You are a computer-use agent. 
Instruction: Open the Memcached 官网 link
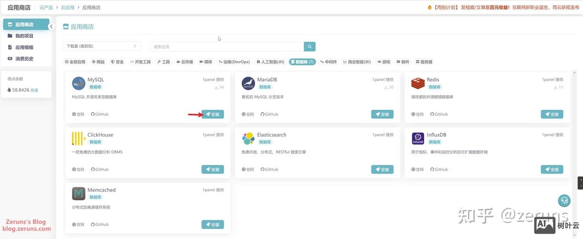(x=78, y=225)
